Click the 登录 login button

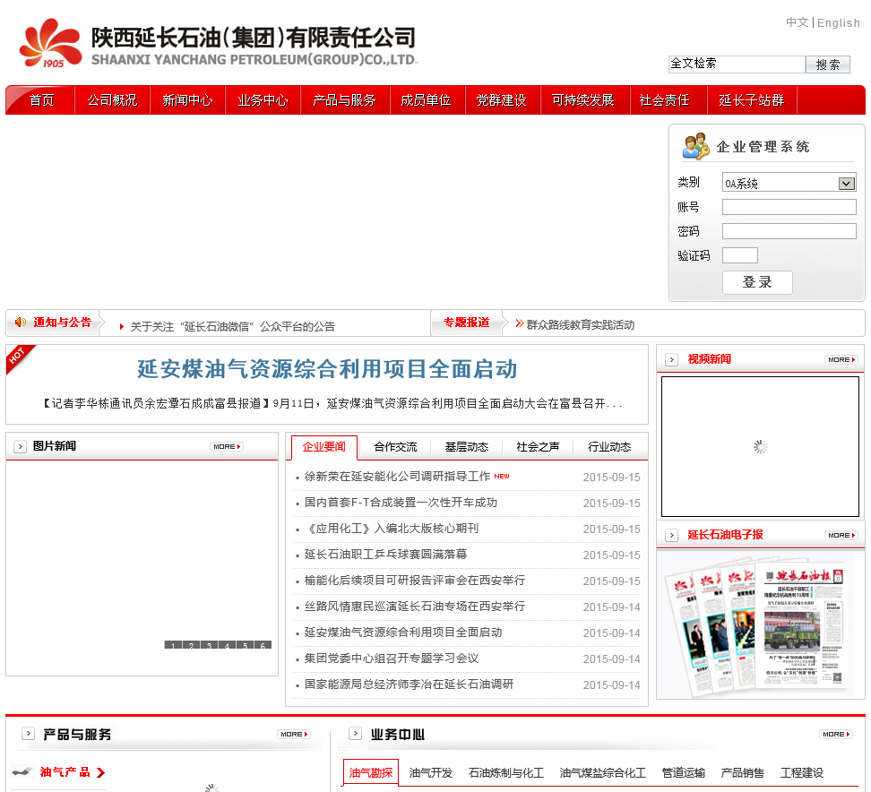coord(757,282)
